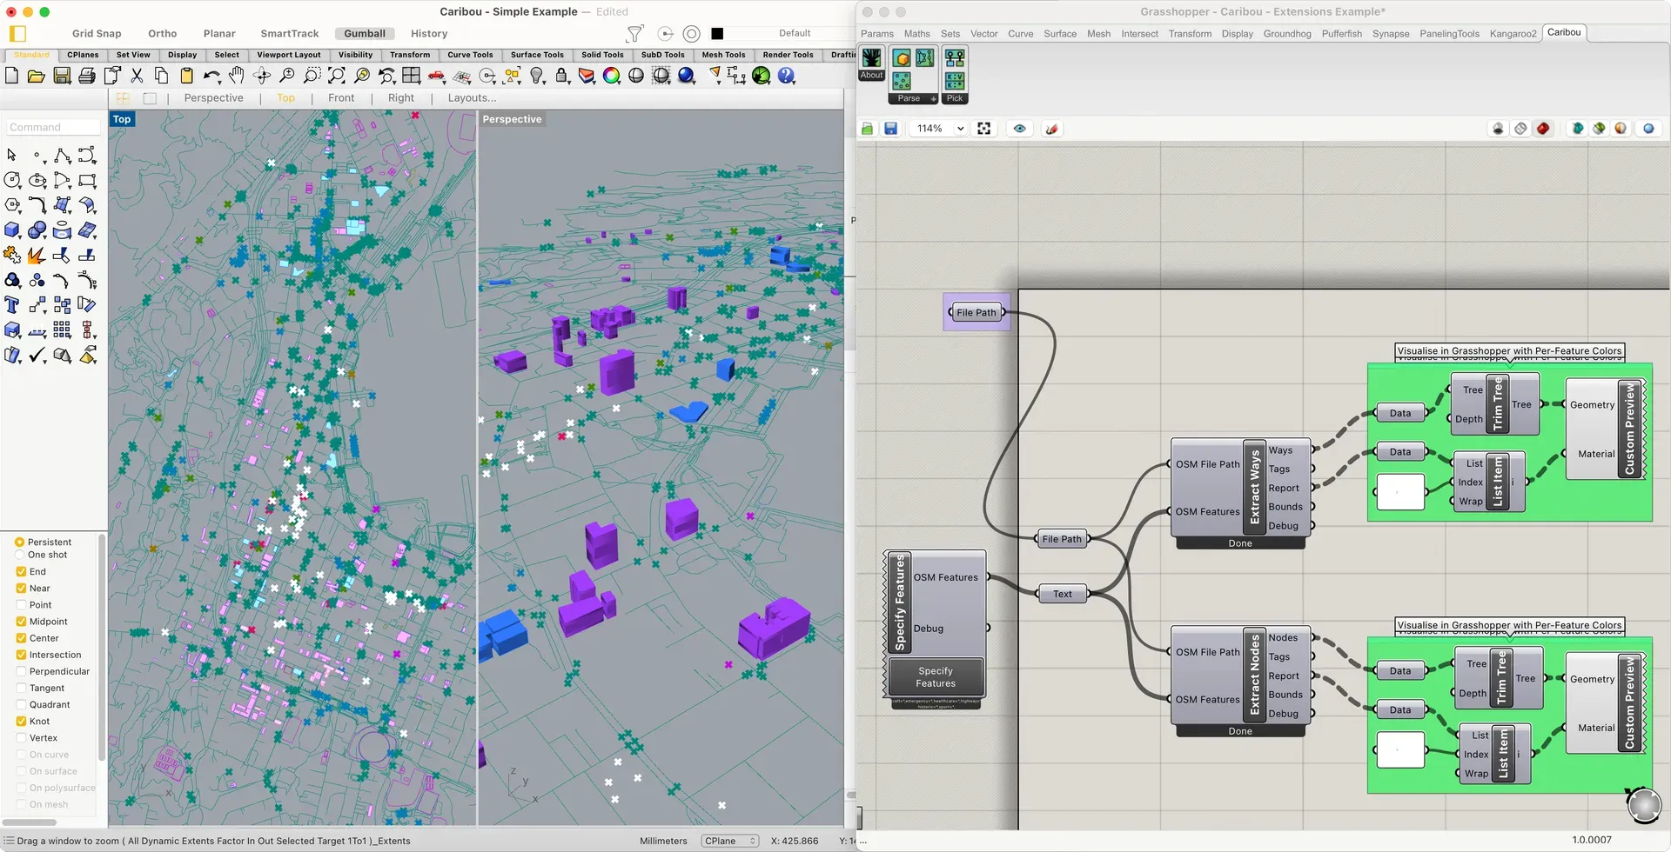Click the Rhino help question-mark icon

785,76
